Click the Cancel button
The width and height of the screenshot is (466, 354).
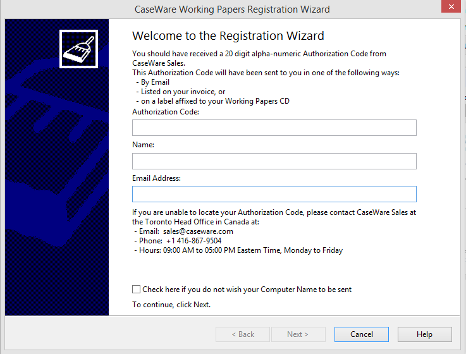click(x=362, y=334)
